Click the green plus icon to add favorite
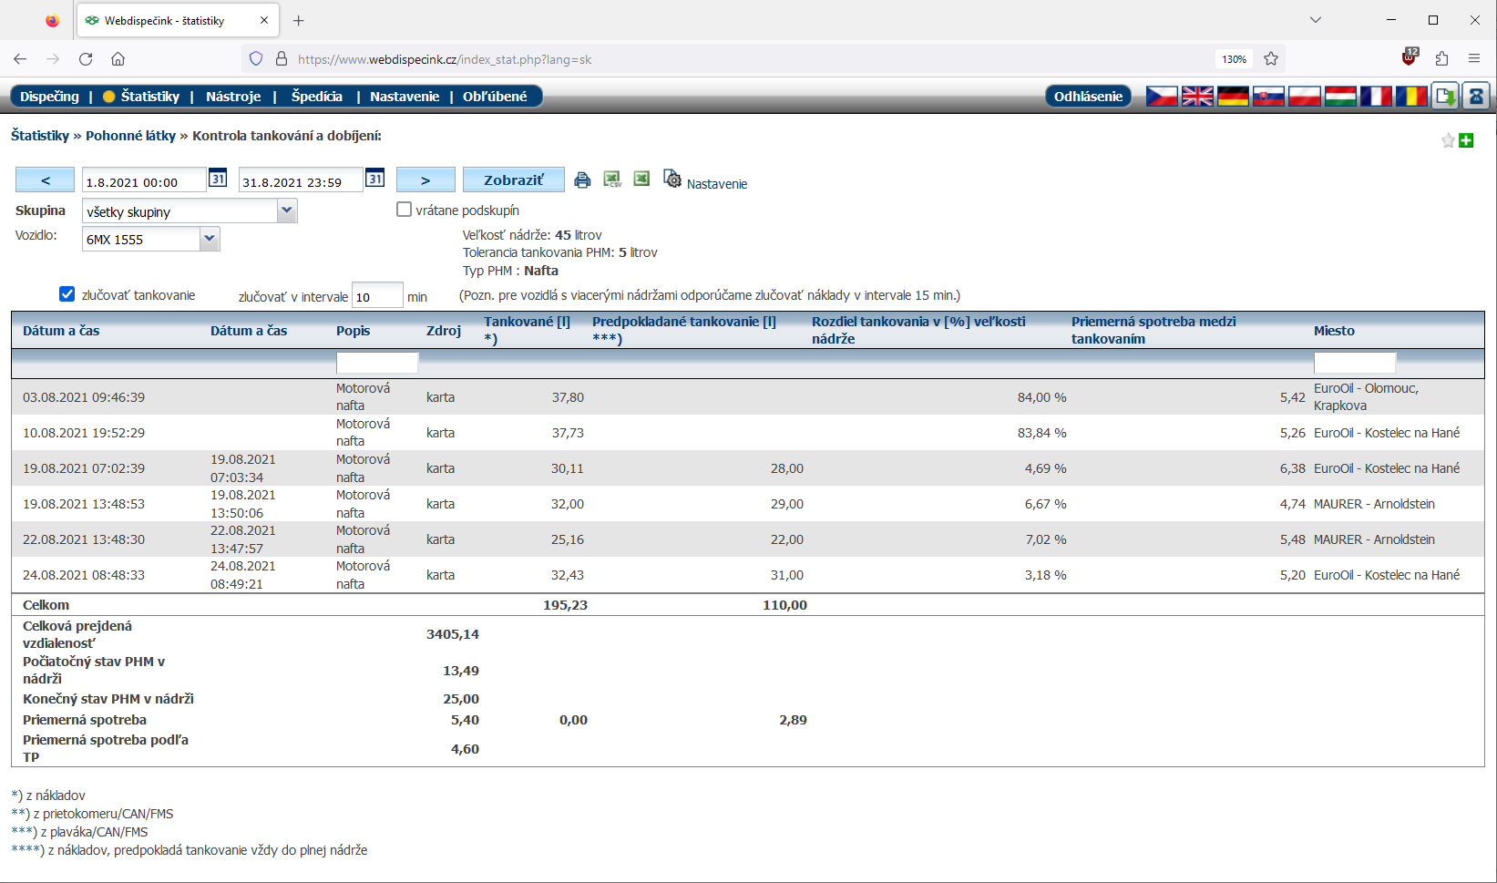Viewport: 1497px width, 883px height. coord(1466,140)
